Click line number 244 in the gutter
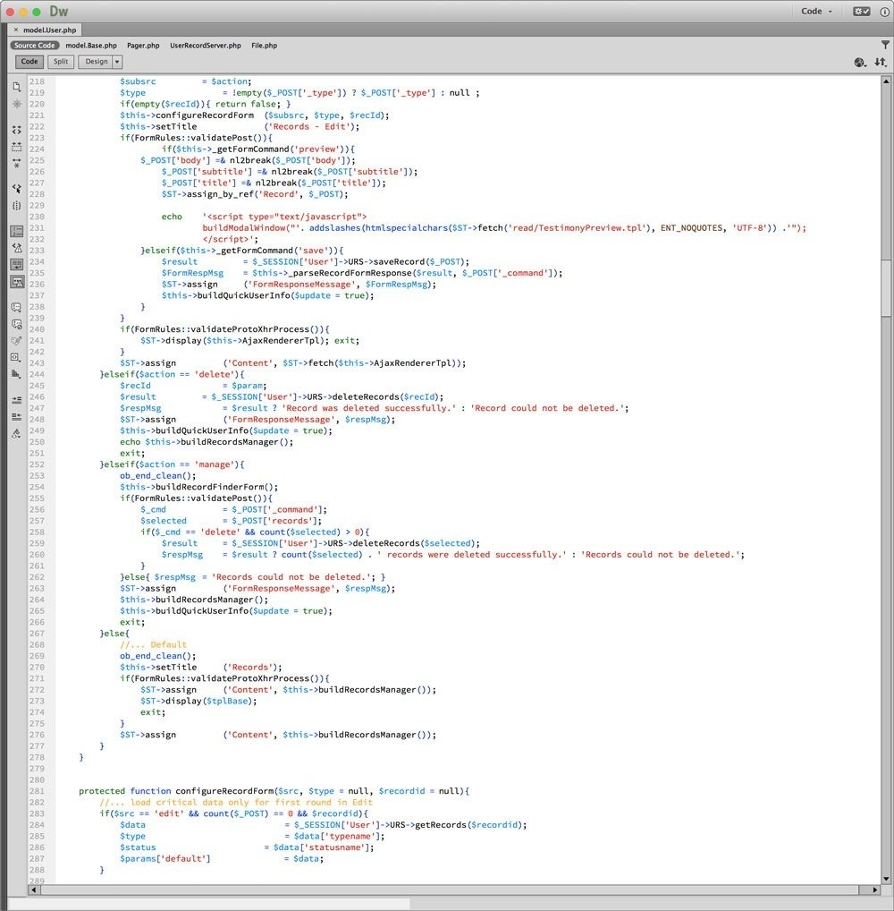Screen dimensions: 894x911 [37, 374]
